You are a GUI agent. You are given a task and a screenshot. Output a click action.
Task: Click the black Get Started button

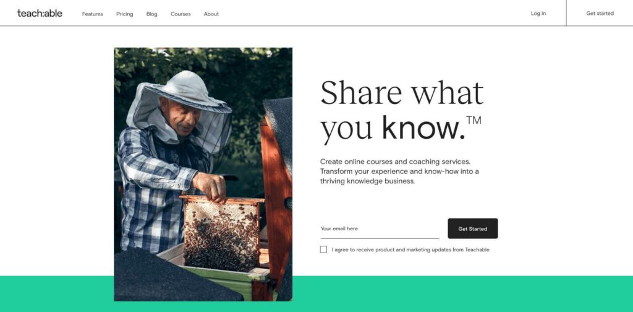[473, 229]
